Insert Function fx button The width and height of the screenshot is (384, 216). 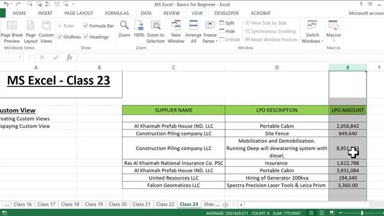70,58
